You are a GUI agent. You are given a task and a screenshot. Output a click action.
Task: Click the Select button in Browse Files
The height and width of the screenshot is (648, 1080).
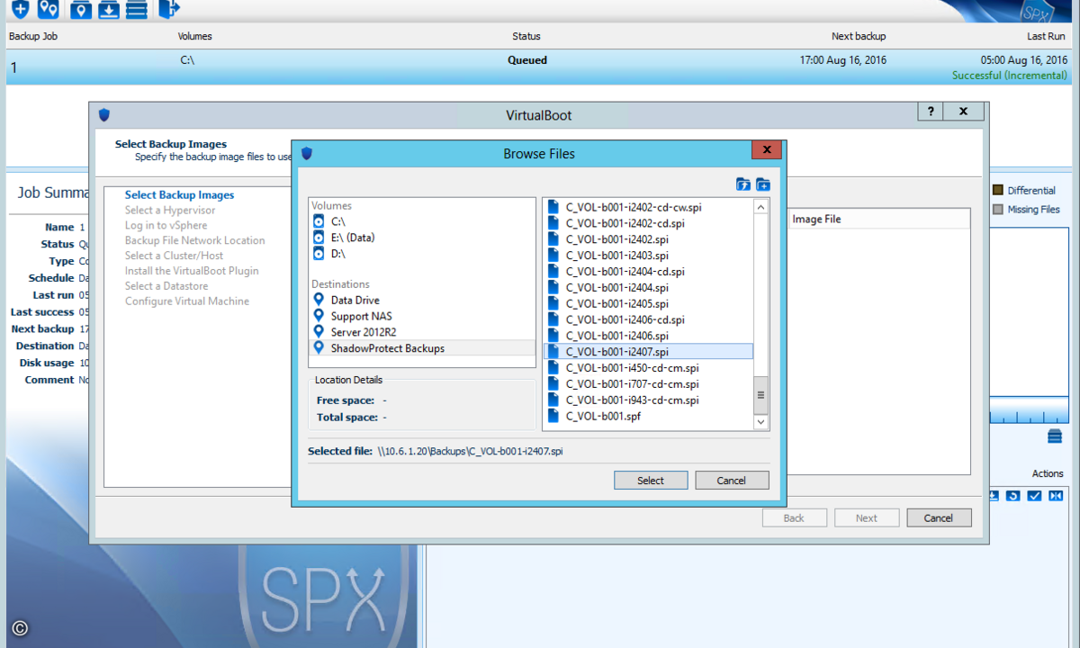pos(651,481)
